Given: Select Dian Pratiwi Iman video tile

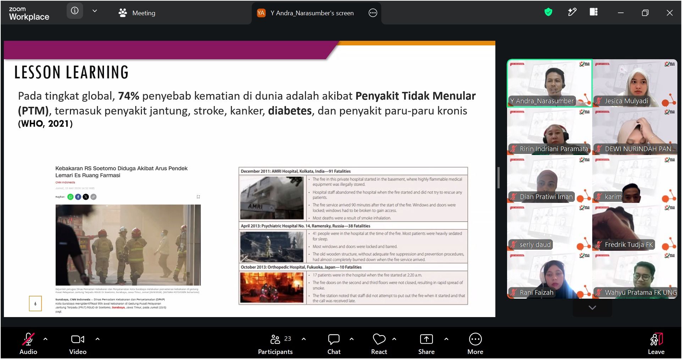Looking at the screenshot, I should coord(550,179).
